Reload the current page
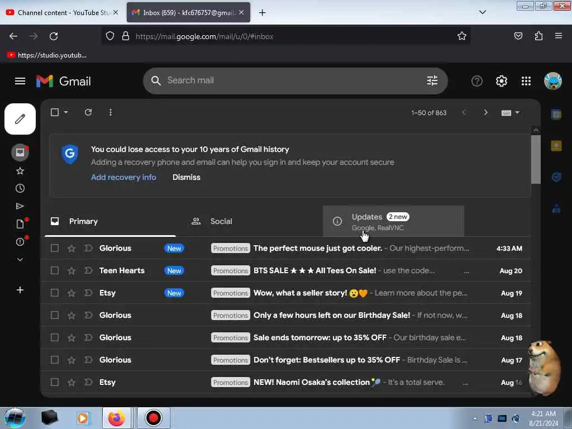The width and height of the screenshot is (572, 429). coord(54,36)
